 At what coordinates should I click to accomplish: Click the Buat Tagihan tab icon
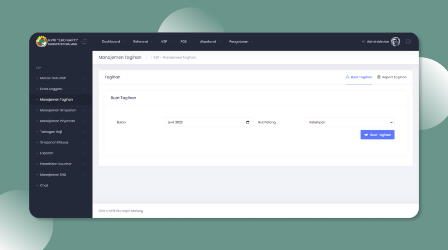(x=347, y=77)
